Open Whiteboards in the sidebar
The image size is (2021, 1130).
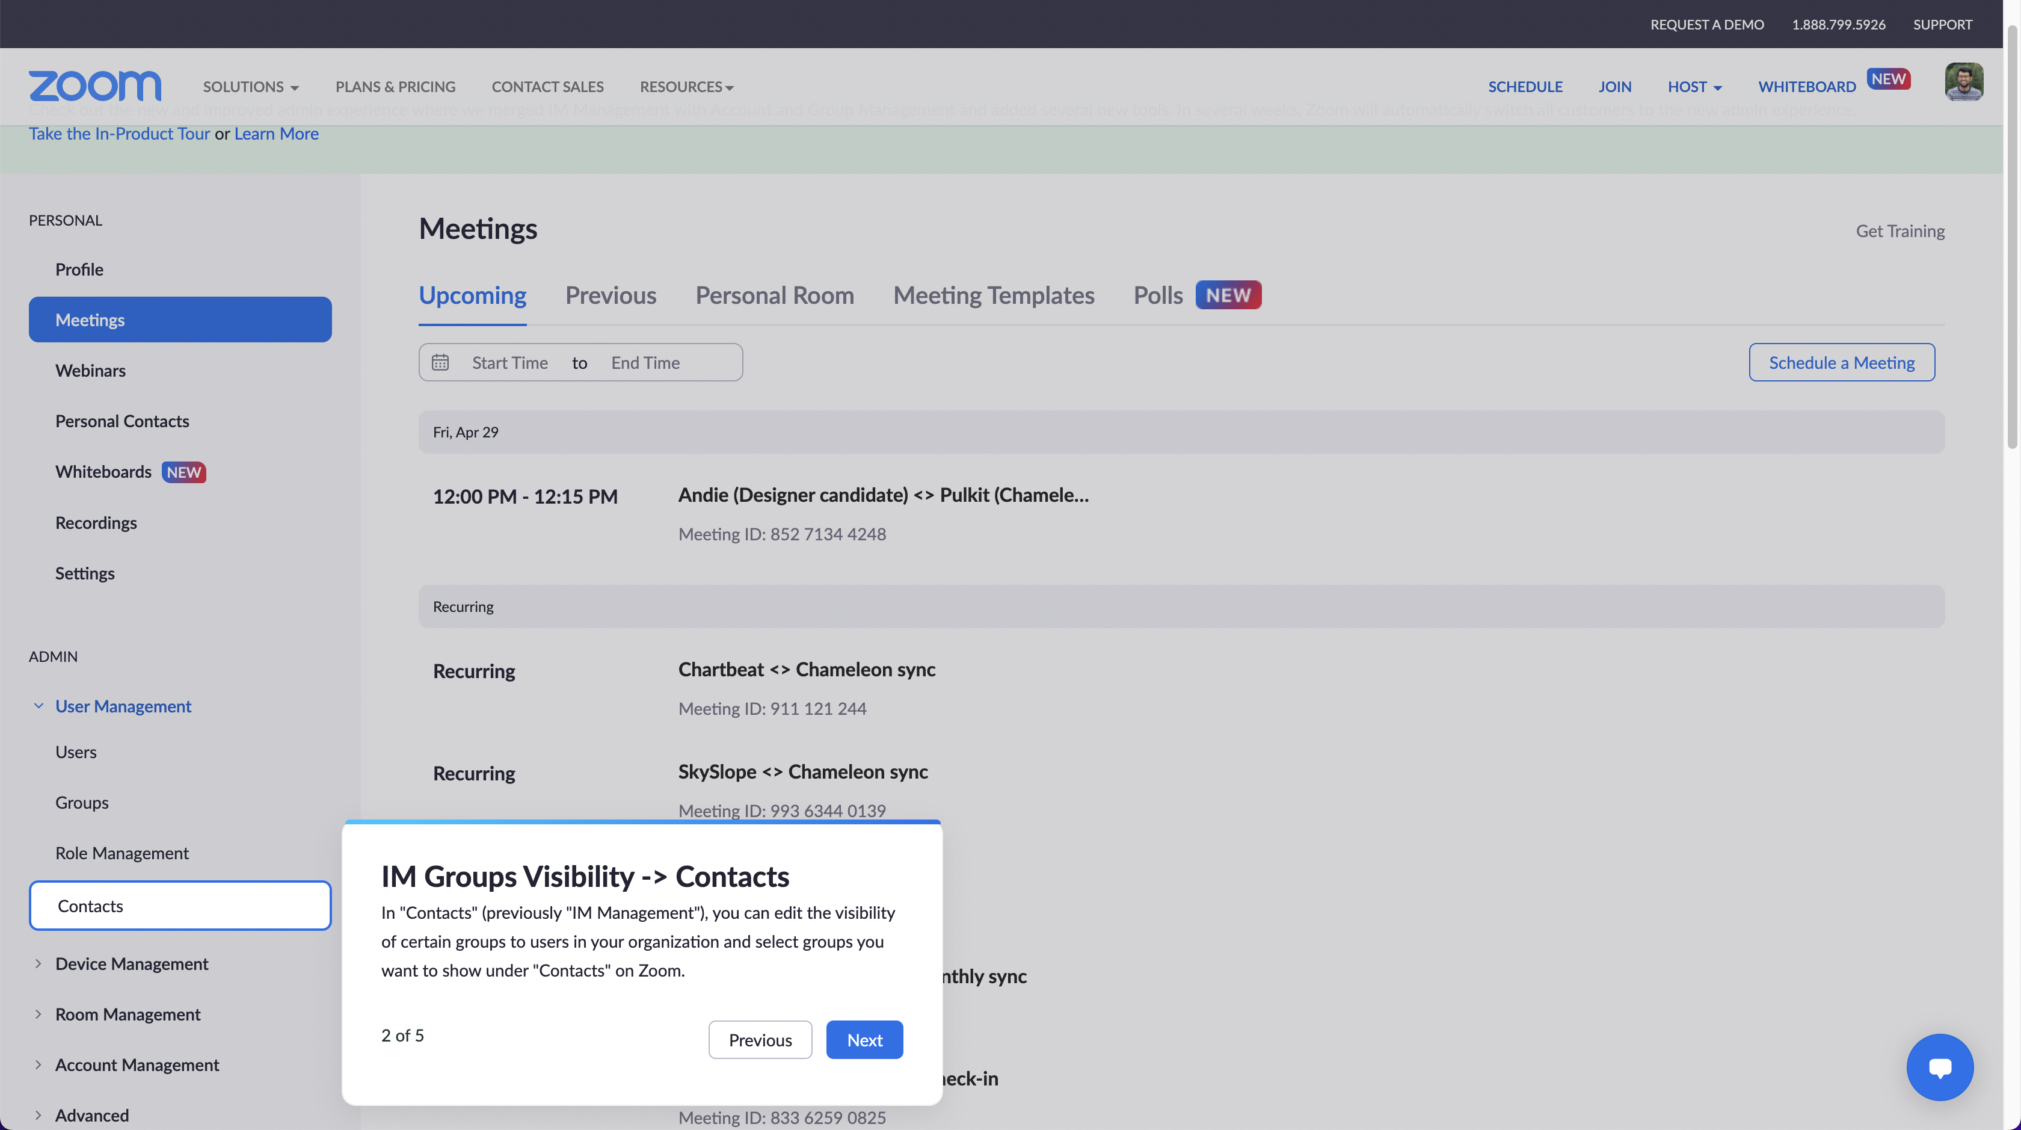(103, 472)
